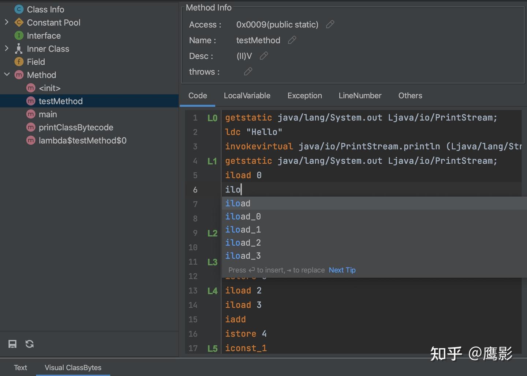Expand the Inner Class tree node

click(7, 49)
